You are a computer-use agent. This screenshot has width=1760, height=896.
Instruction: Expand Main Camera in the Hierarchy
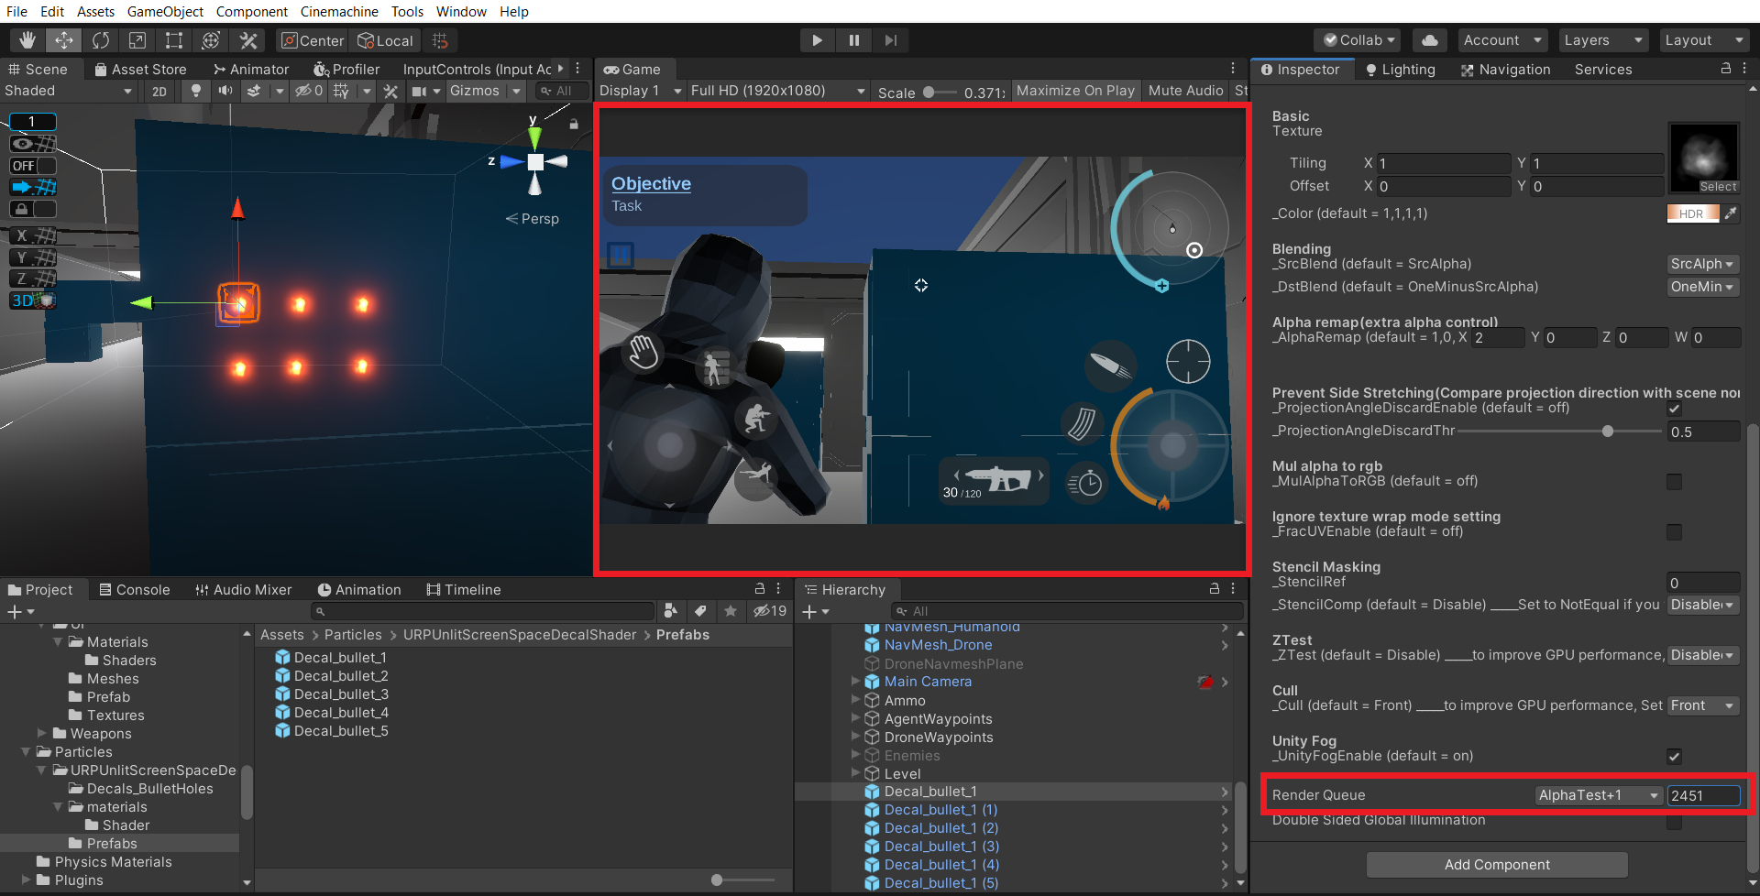click(855, 682)
